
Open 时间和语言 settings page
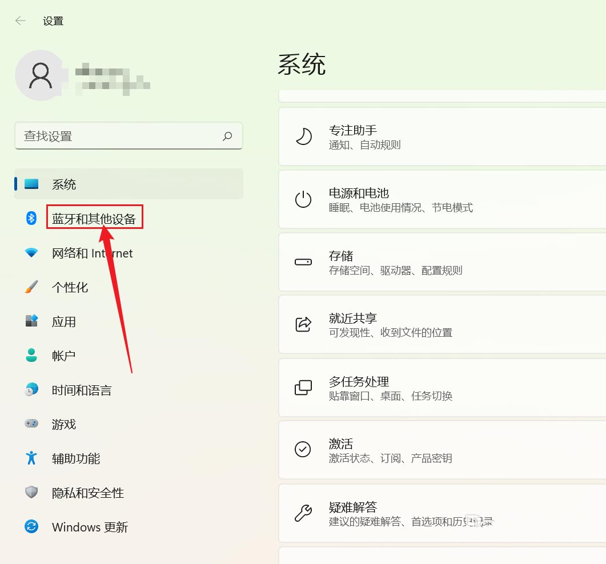[x=82, y=390]
